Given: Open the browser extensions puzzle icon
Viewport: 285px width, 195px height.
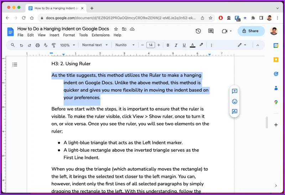Looking at the screenshot, I should [253, 18].
